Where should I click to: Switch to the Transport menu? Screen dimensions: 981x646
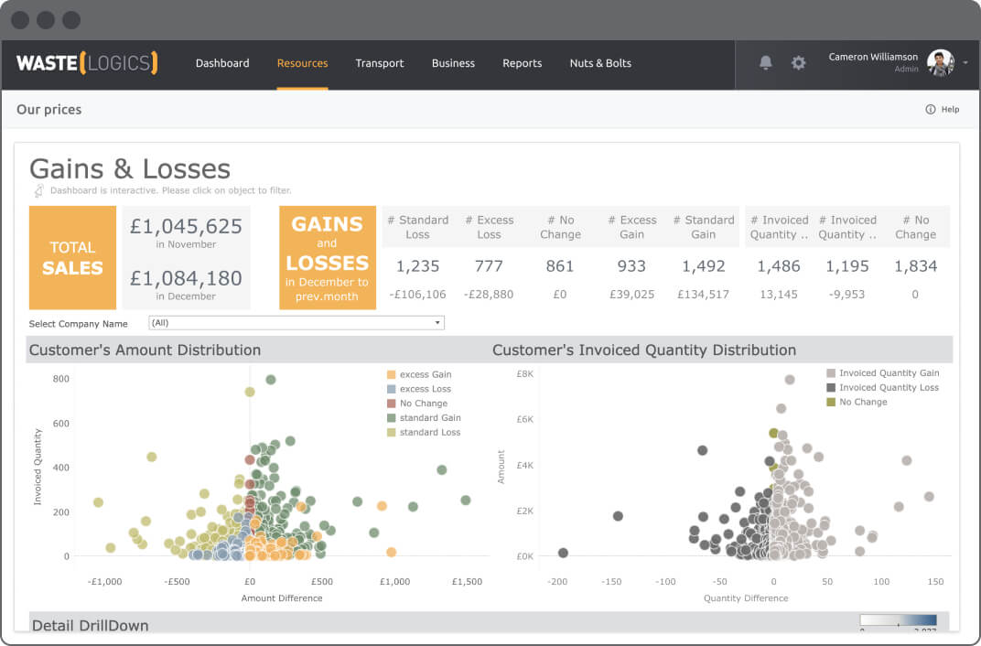[x=380, y=63]
